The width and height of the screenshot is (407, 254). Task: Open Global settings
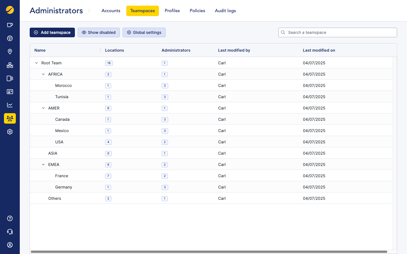pos(144,32)
